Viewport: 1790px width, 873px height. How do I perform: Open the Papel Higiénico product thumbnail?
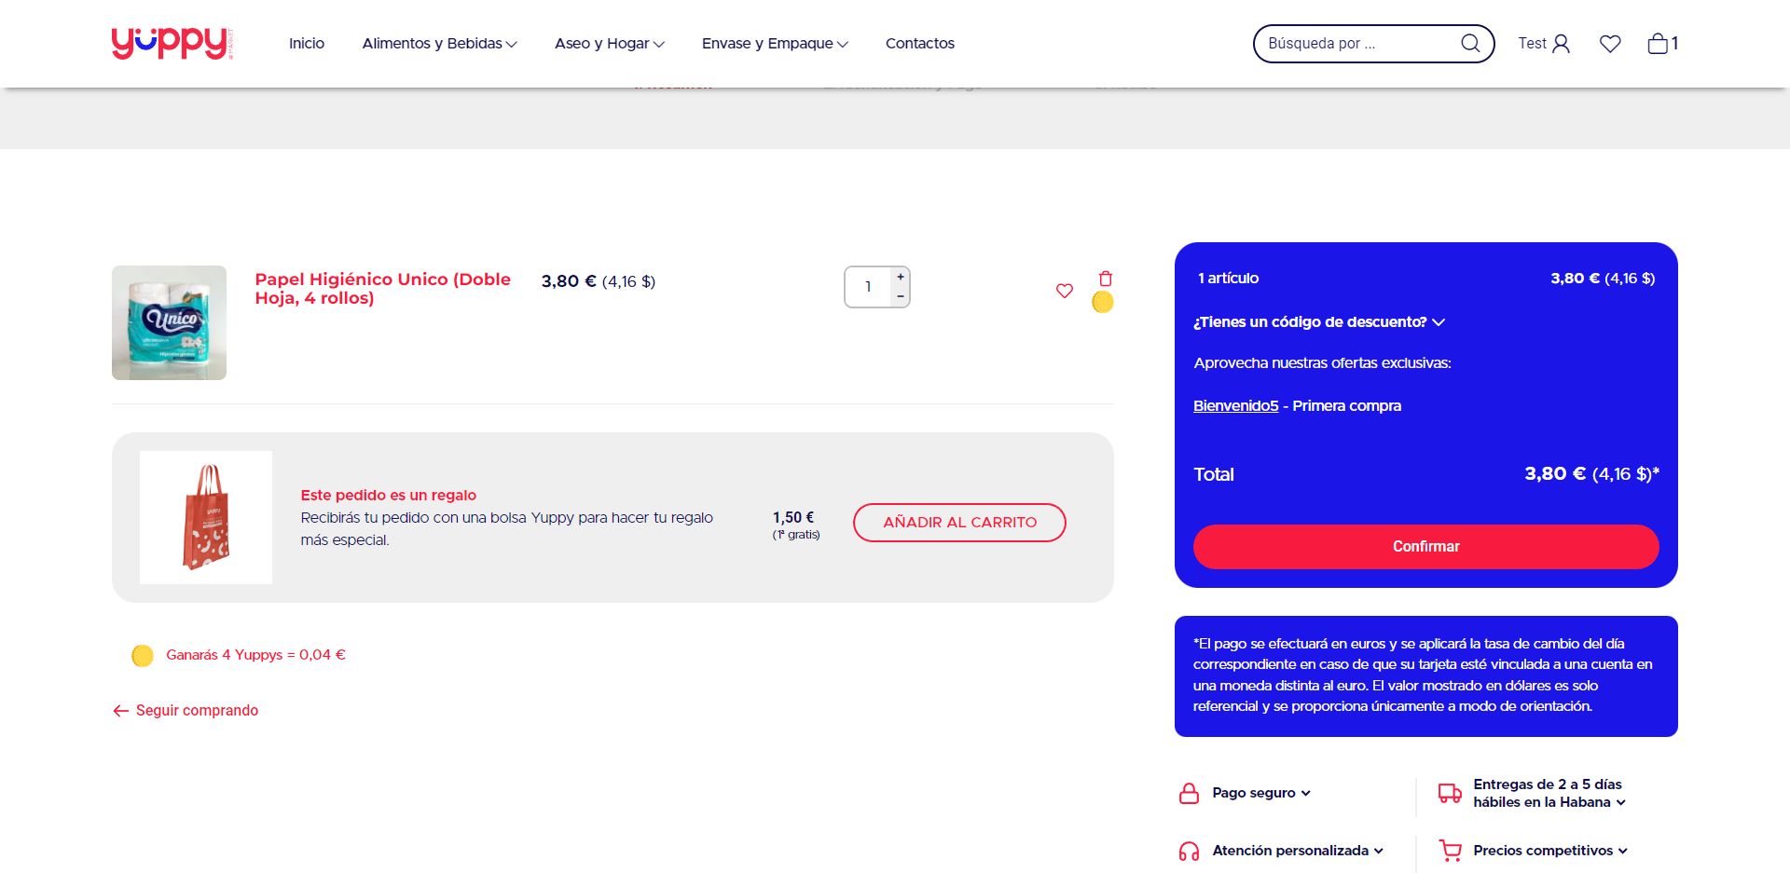pos(169,322)
